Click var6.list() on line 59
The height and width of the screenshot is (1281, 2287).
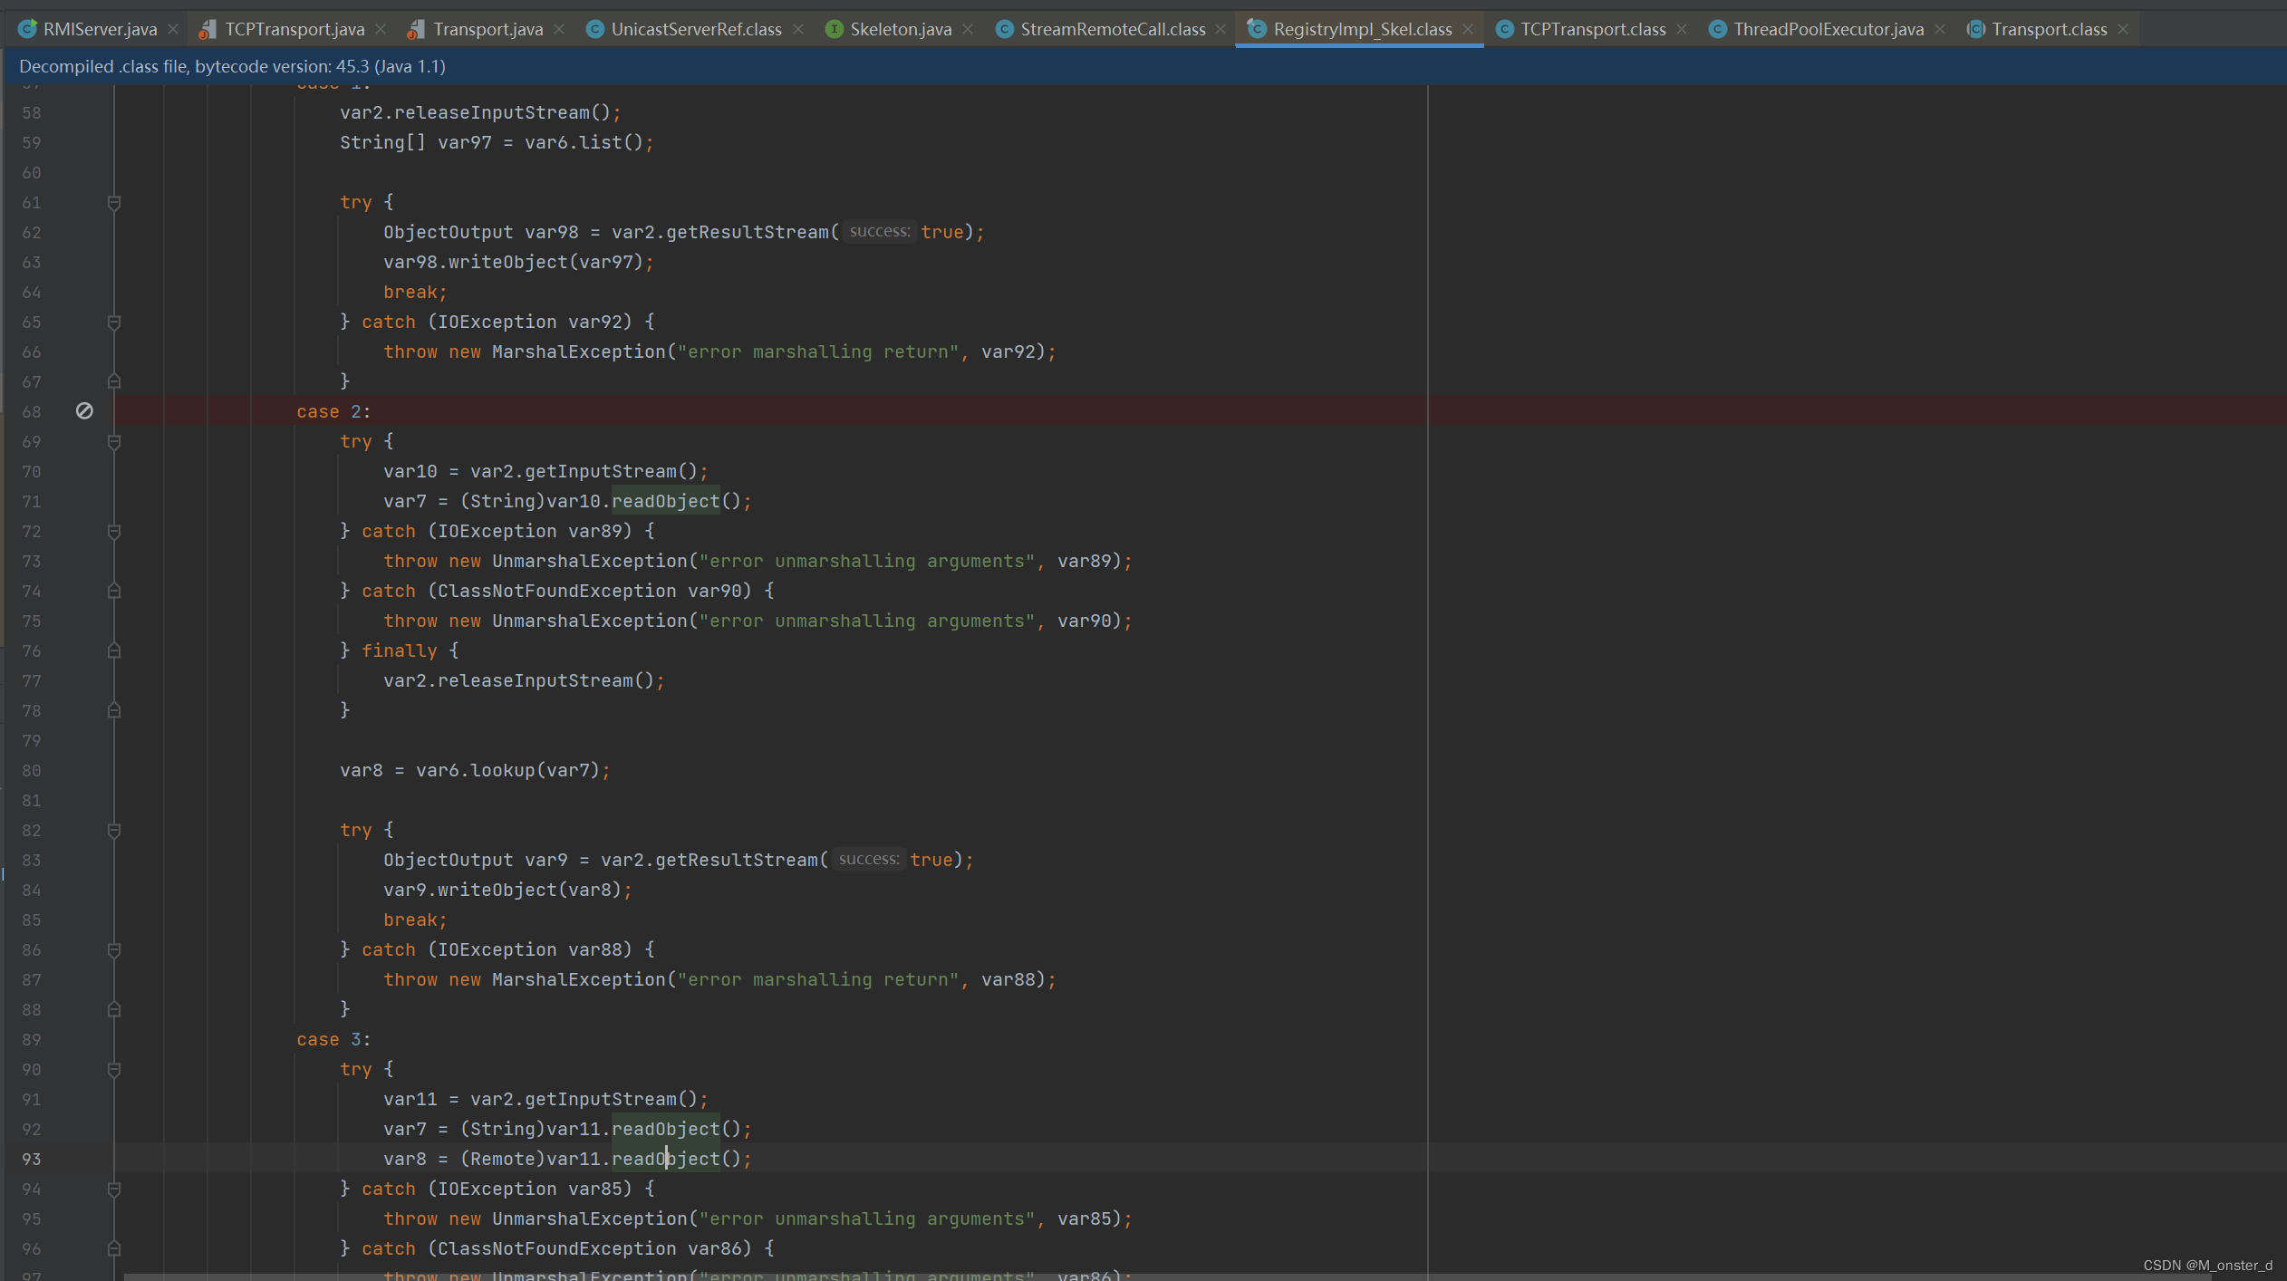tap(584, 142)
